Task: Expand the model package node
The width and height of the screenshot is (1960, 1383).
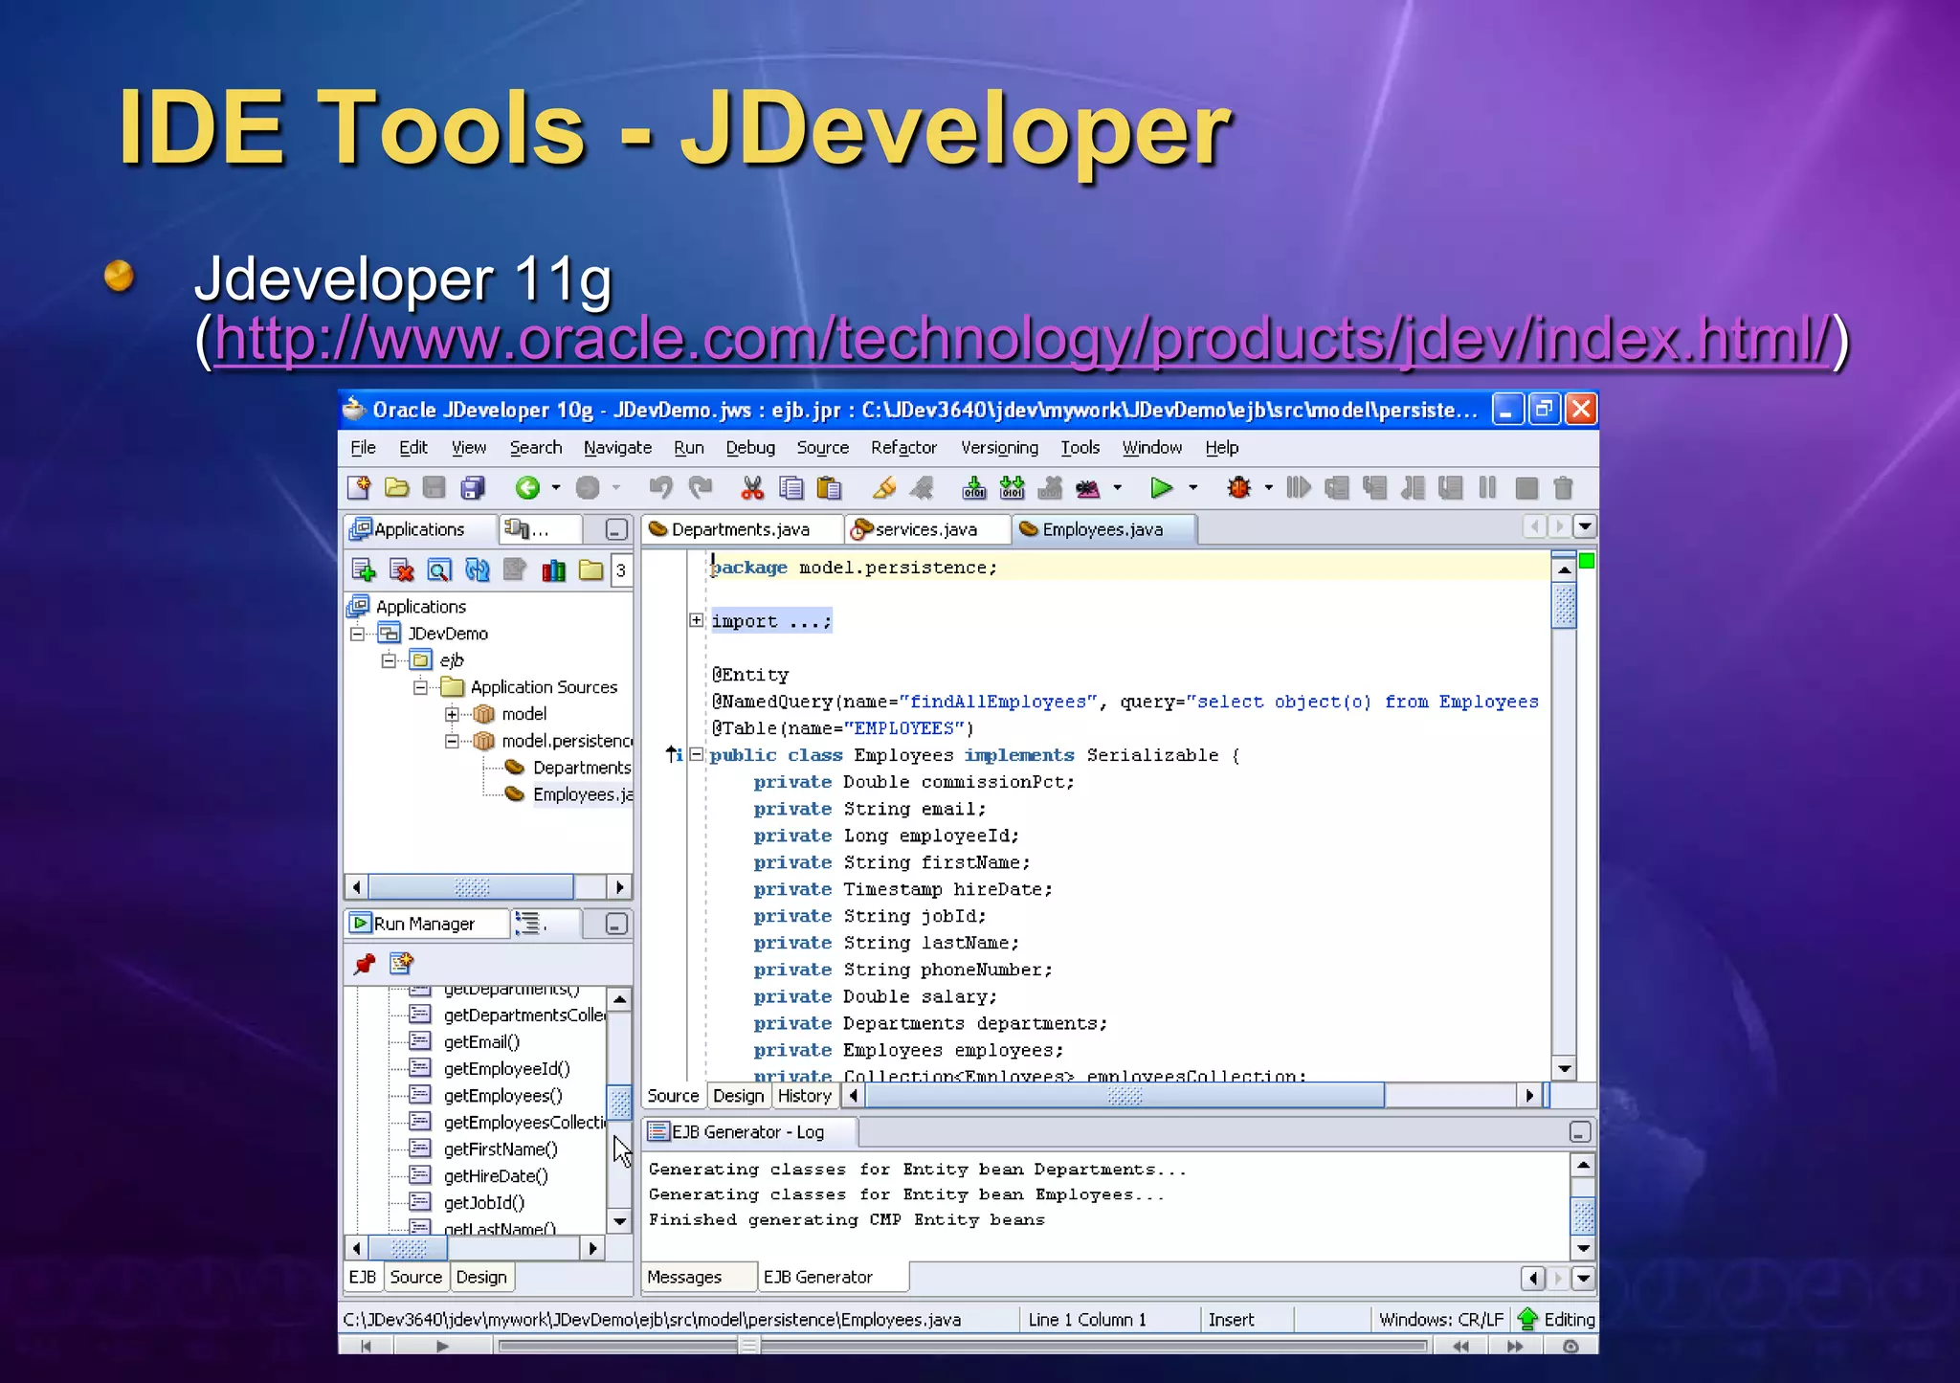Action: 452,714
